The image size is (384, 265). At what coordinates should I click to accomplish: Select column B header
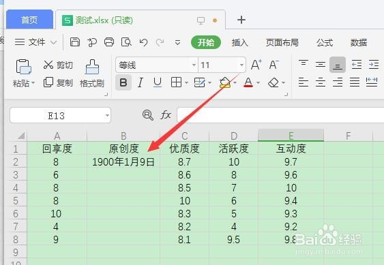(123, 136)
